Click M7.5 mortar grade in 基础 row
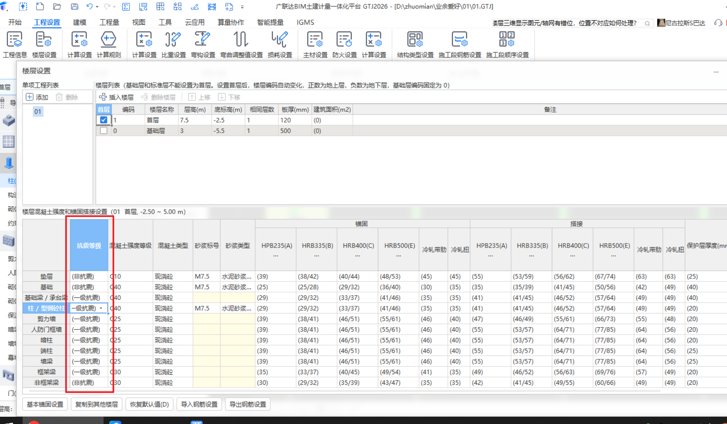Viewport: 727px width, 424px height. coord(206,287)
